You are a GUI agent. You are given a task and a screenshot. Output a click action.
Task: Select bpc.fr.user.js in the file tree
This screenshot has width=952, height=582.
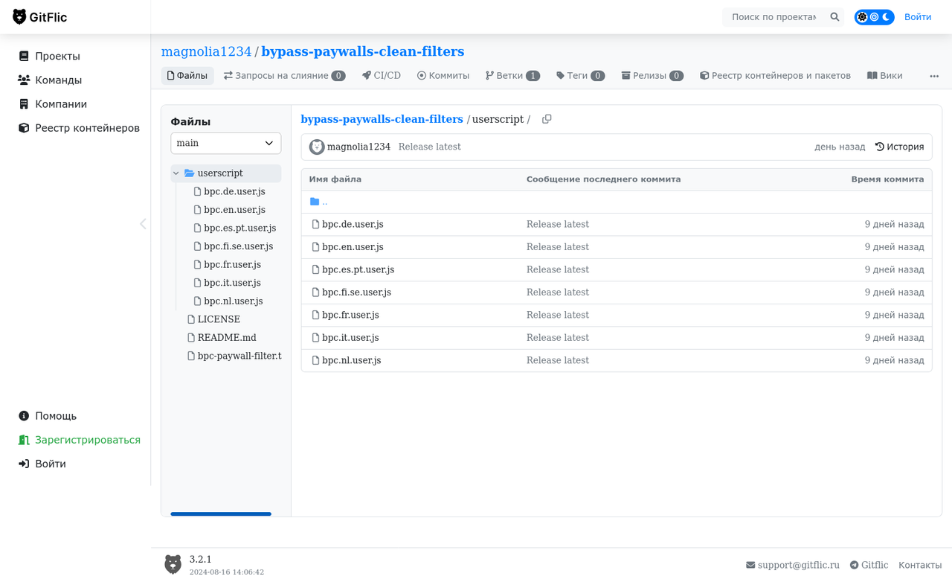[x=227, y=264]
